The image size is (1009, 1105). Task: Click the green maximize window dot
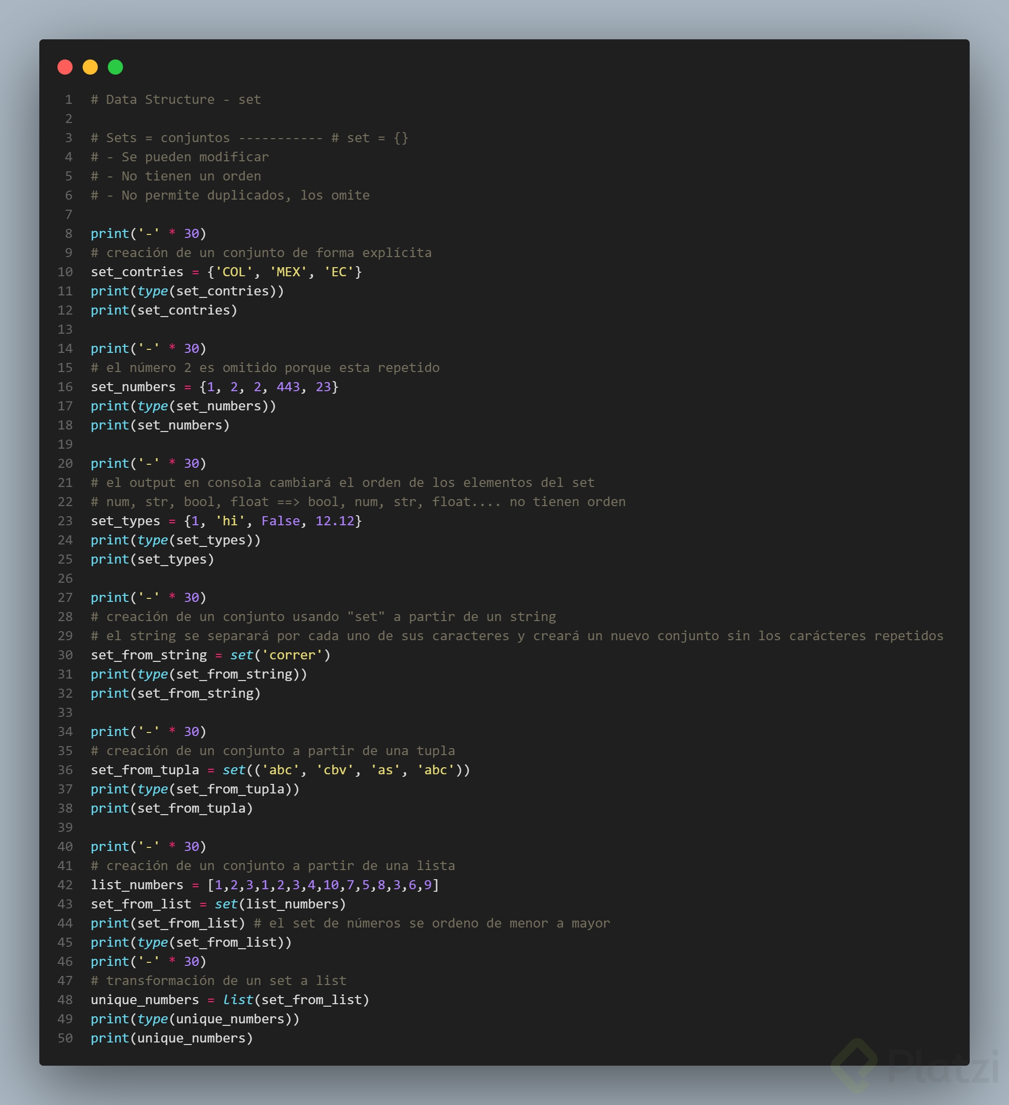click(115, 67)
